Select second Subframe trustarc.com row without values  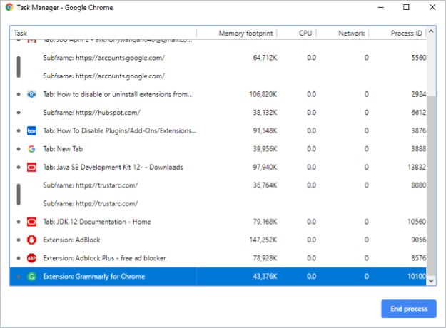(x=218, y=203)
